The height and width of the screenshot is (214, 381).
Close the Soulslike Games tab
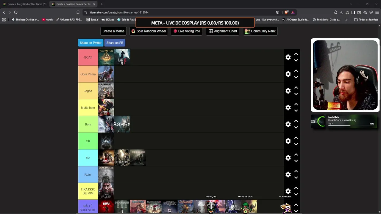tap(94, 4)
